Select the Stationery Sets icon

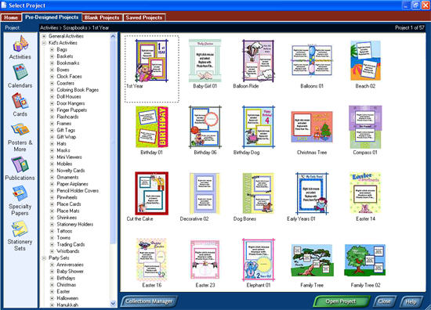pyautogui.click(x=20, y=229)
